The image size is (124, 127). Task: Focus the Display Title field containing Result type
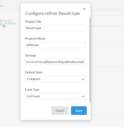tap(55, 28)
